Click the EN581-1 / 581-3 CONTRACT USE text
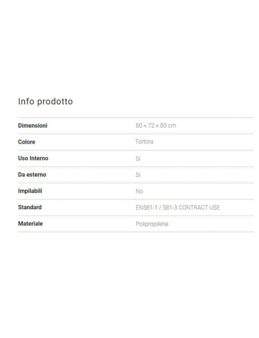The image size is (259, 338). click(178, 208)
